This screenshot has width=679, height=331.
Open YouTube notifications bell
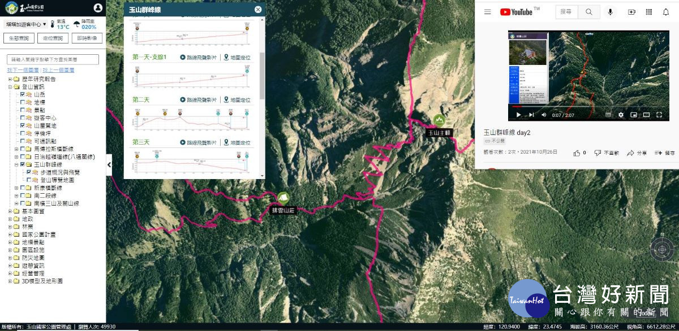666,12
